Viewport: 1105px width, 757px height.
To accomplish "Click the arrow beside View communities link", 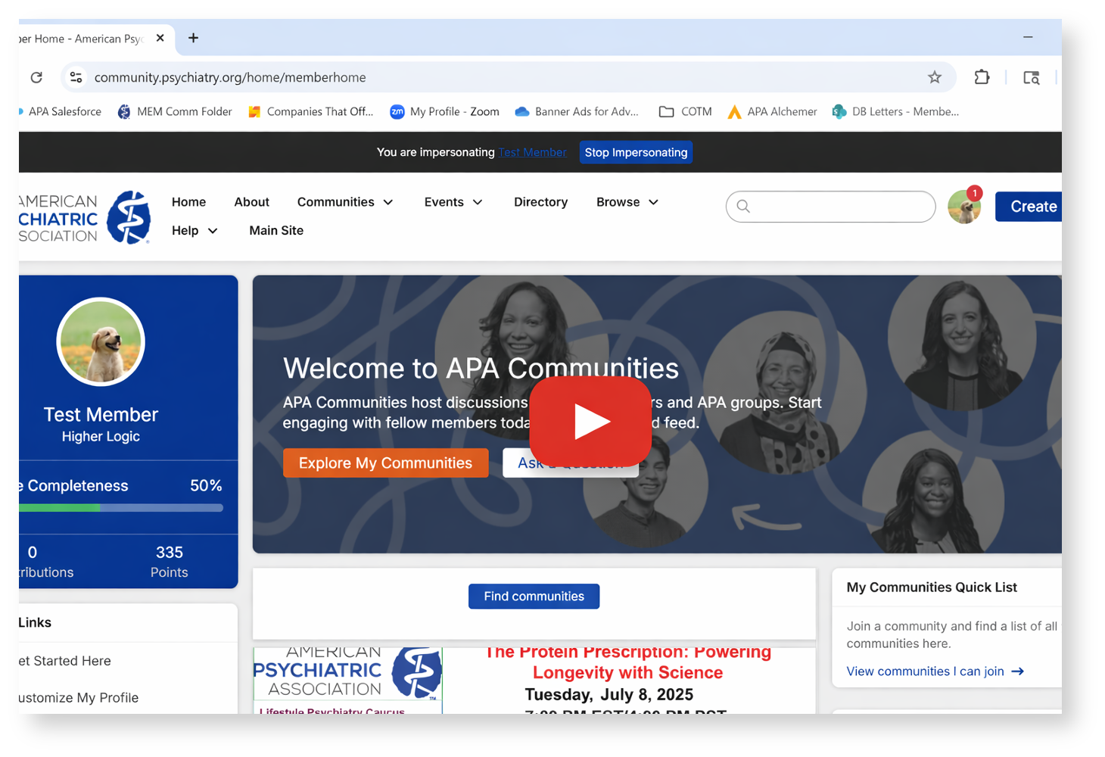I will 1018,671.
